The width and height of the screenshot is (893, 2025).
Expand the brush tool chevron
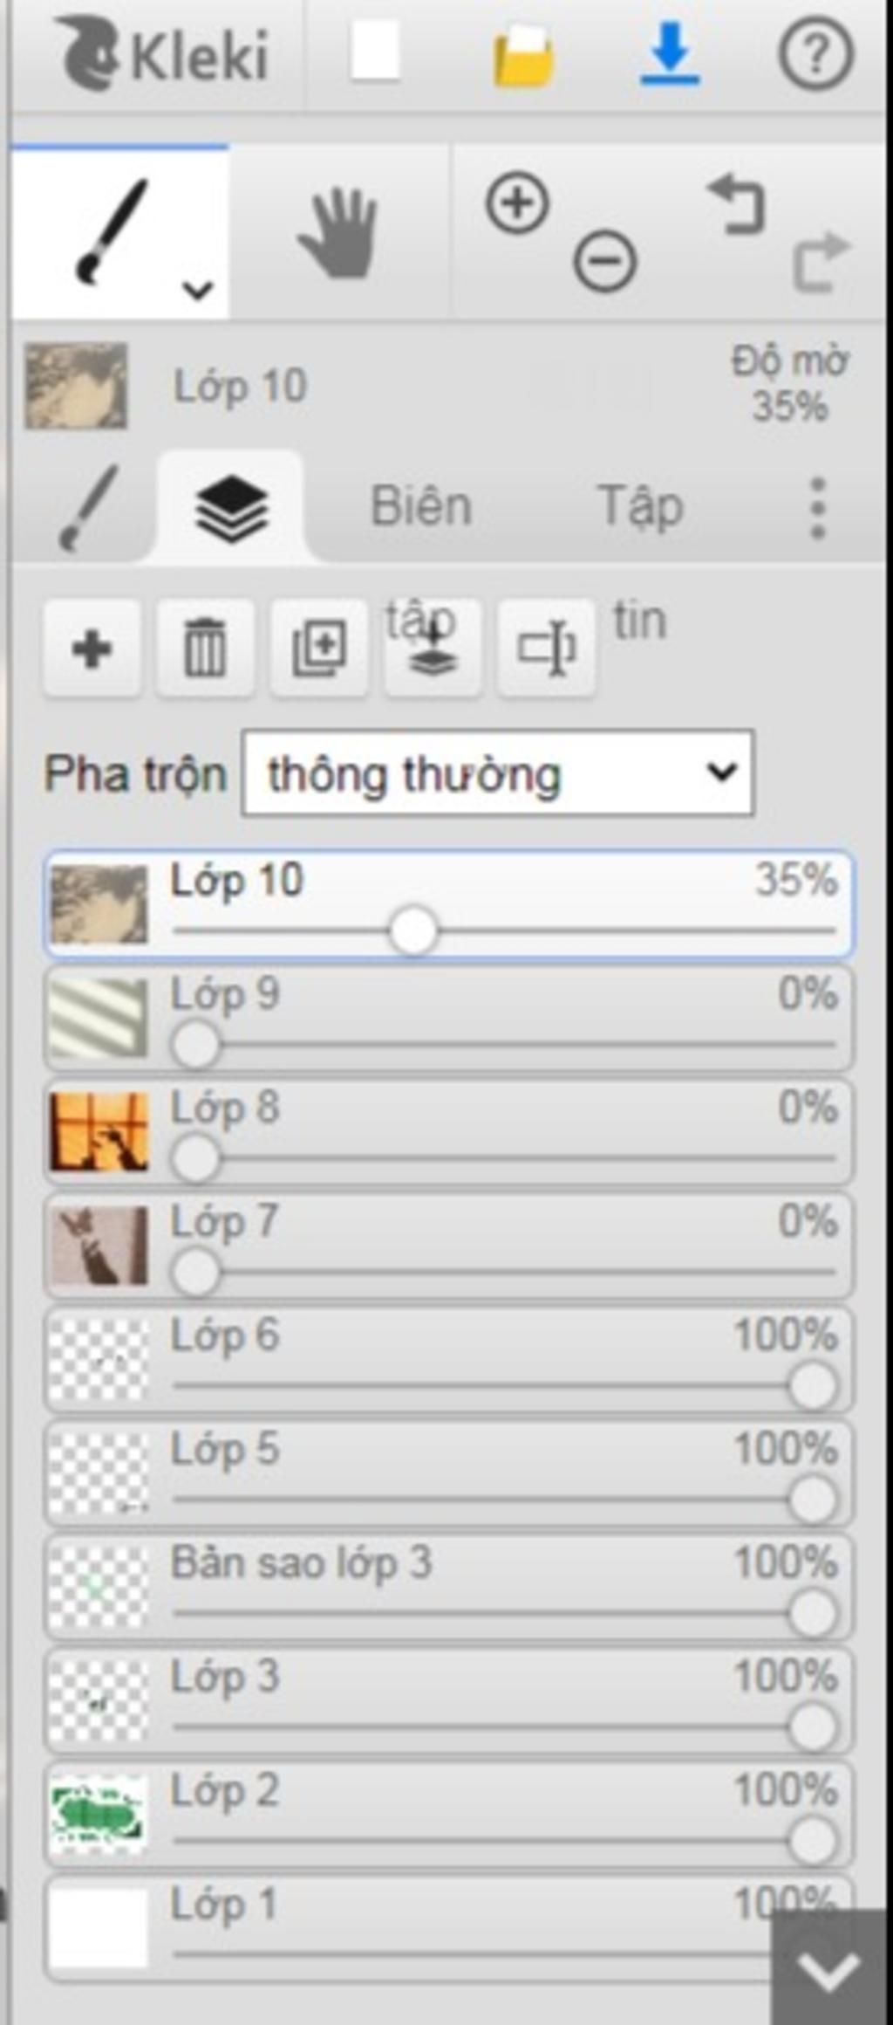(x=198, y=290)
